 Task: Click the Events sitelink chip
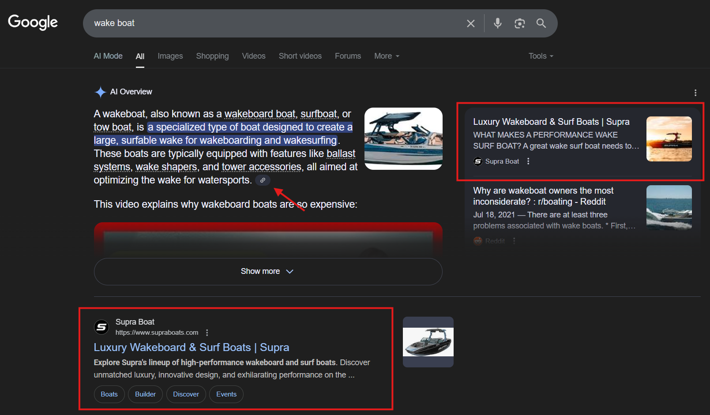click(x=226, y=394)
